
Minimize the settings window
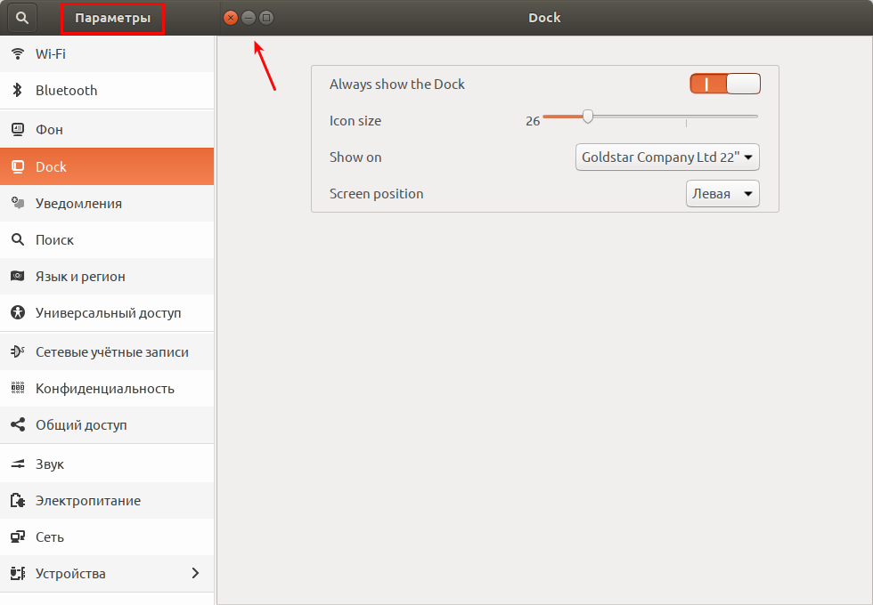pos(249,18)
